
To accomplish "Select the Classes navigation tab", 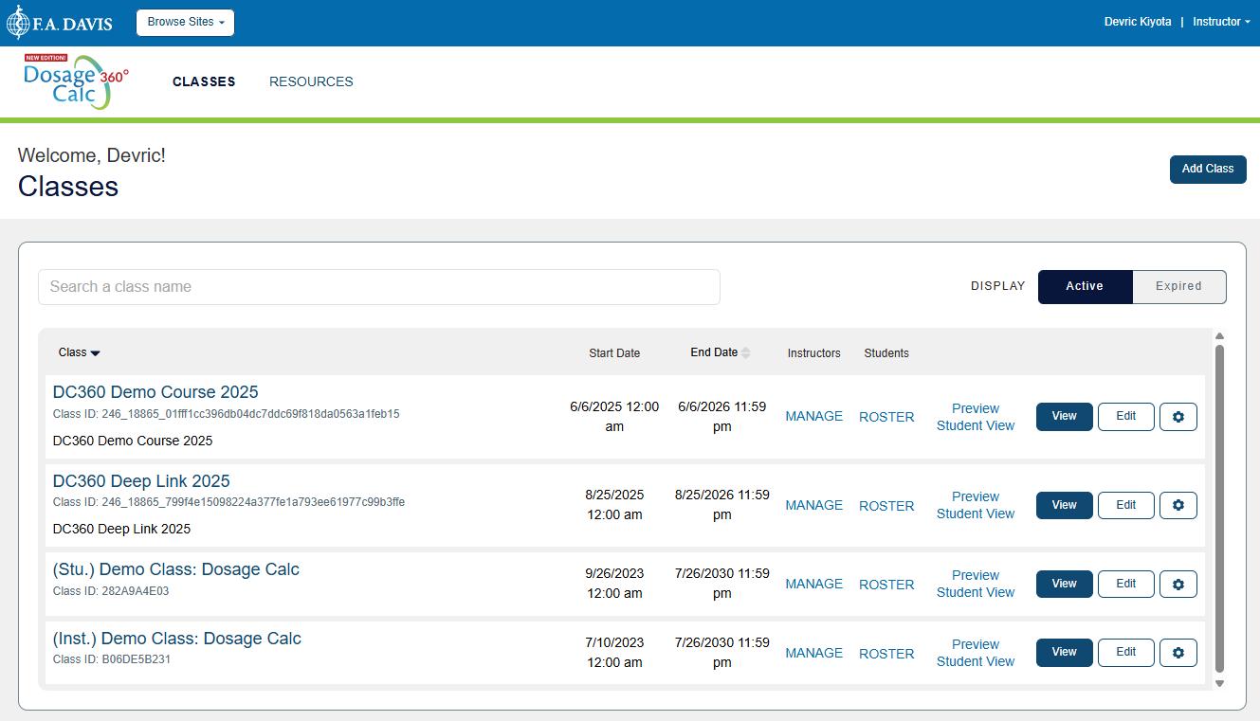I will click(x=204, y=82).
